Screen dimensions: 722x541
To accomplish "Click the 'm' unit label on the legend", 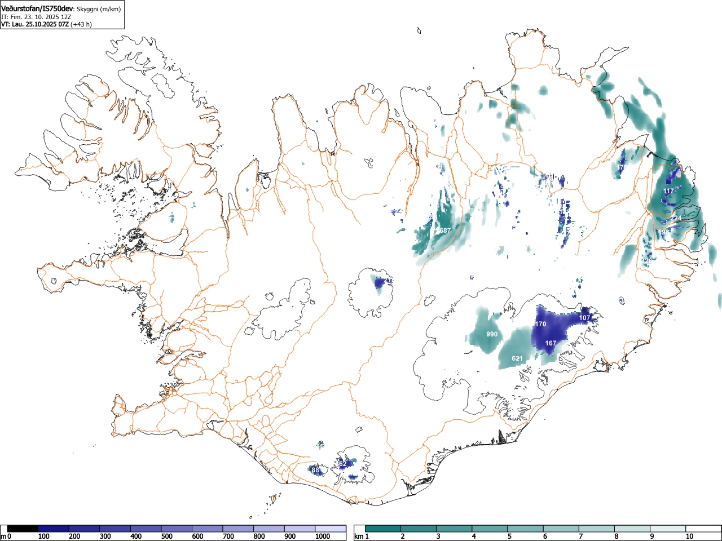I will 3,536.
